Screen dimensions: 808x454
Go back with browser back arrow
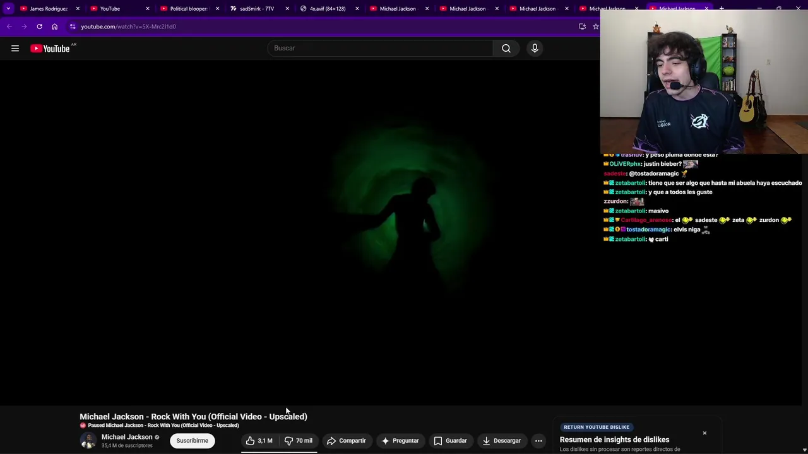tap(9, 26)
